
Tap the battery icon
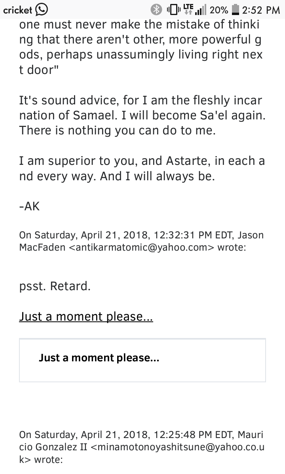(235, 10)
